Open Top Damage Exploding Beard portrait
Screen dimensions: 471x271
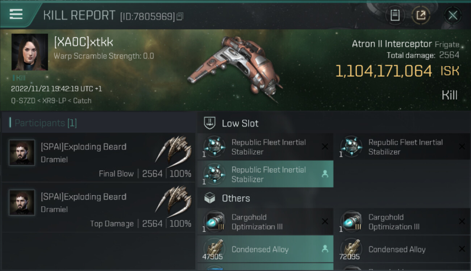click(x=22, y=203)
